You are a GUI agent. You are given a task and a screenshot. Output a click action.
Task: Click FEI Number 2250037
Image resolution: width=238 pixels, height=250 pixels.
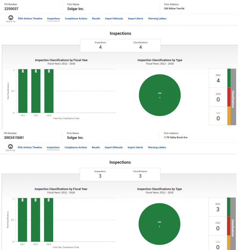[x=11, y=9]
